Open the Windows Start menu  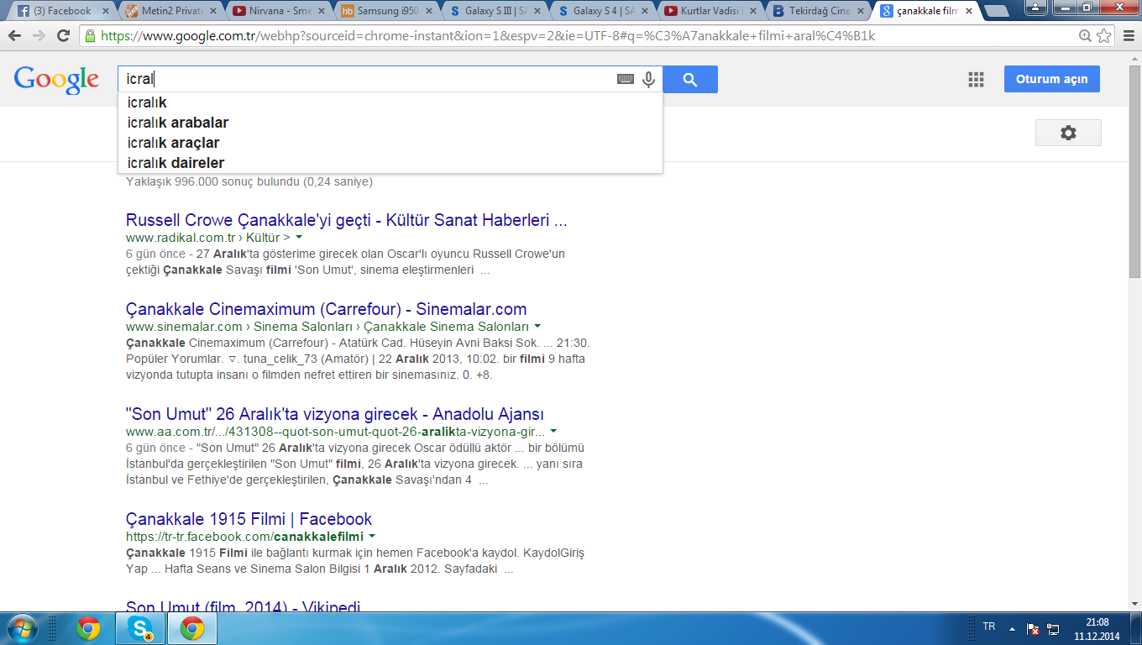pos(21,628)
